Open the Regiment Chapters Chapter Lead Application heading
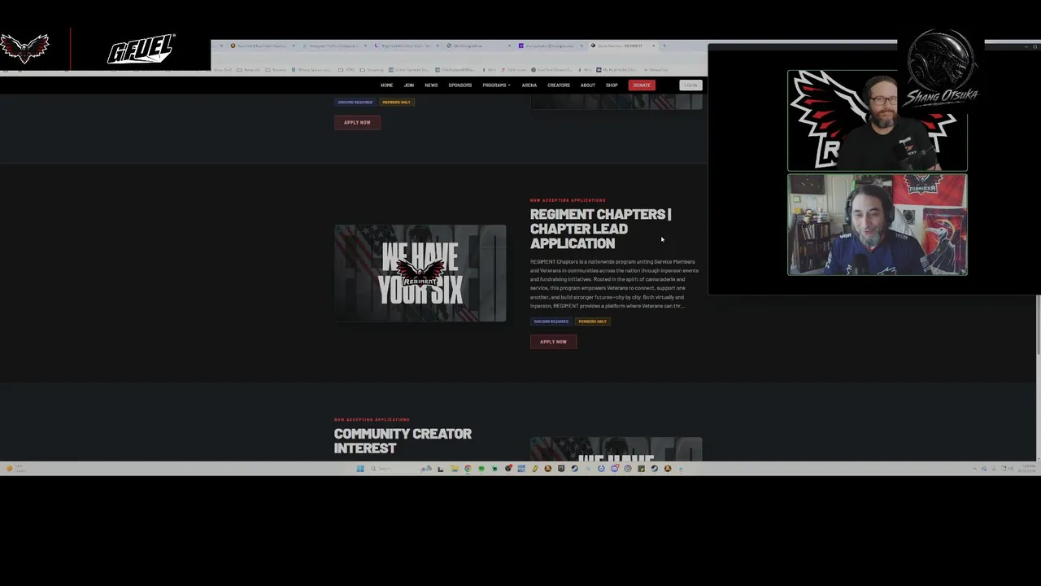1041x586 pixels. pyautogui.click(x=600, y=229)
